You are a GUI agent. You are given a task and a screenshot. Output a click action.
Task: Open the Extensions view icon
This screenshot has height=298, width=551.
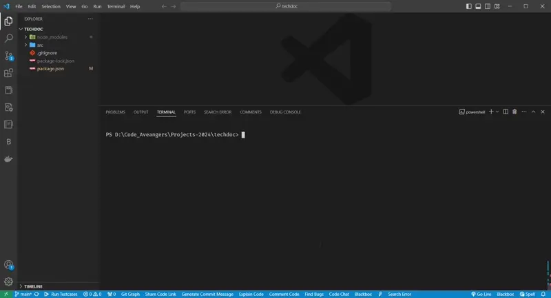pos(8,73)
